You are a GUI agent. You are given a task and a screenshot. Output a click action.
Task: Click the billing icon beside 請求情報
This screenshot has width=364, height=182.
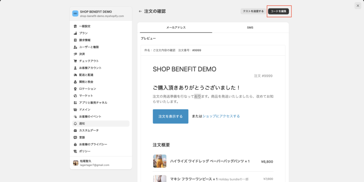tap(75, 40)
